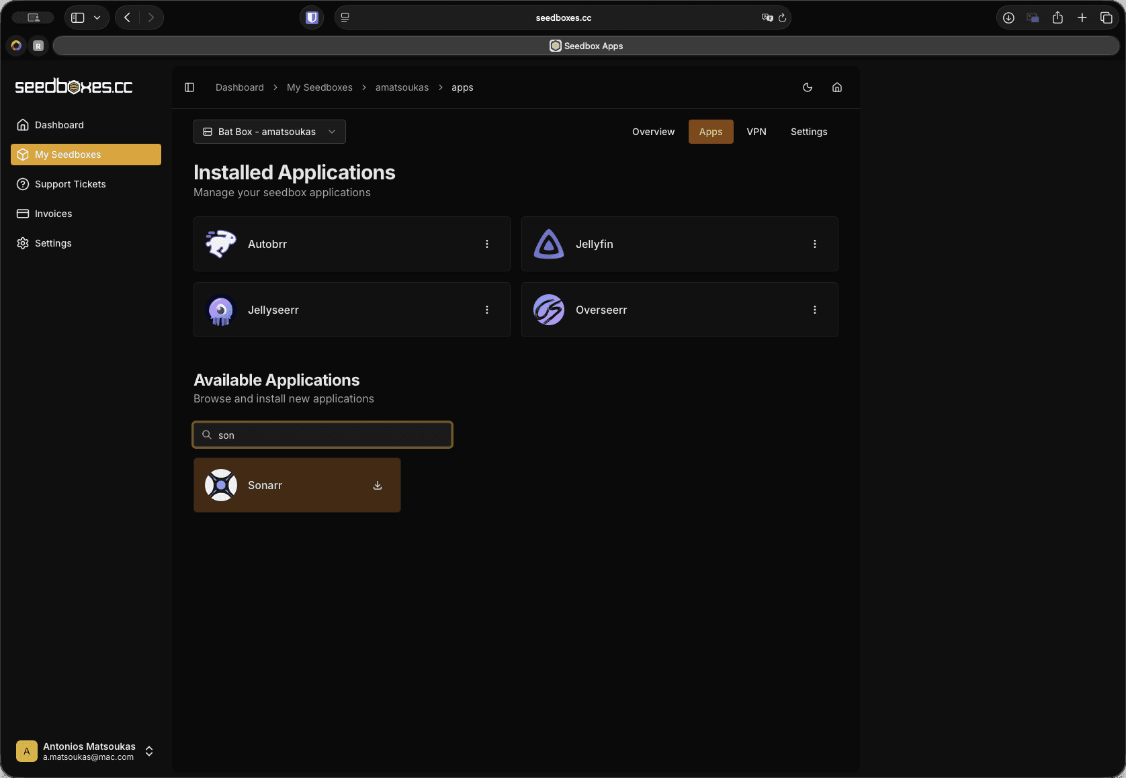Click the home icon in page header
The width and height of the screenshot is (1126, 778).
tap(837, 87)
